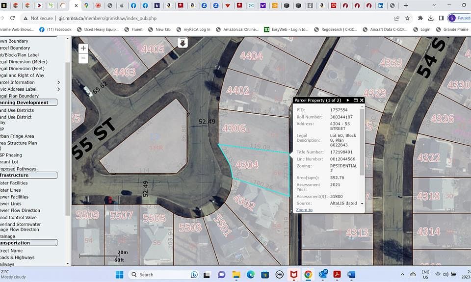The width and height of the screenshot is (471, 282).
Task: Maximize the Parcel Property popup
Action: click(x=355, y=101)
